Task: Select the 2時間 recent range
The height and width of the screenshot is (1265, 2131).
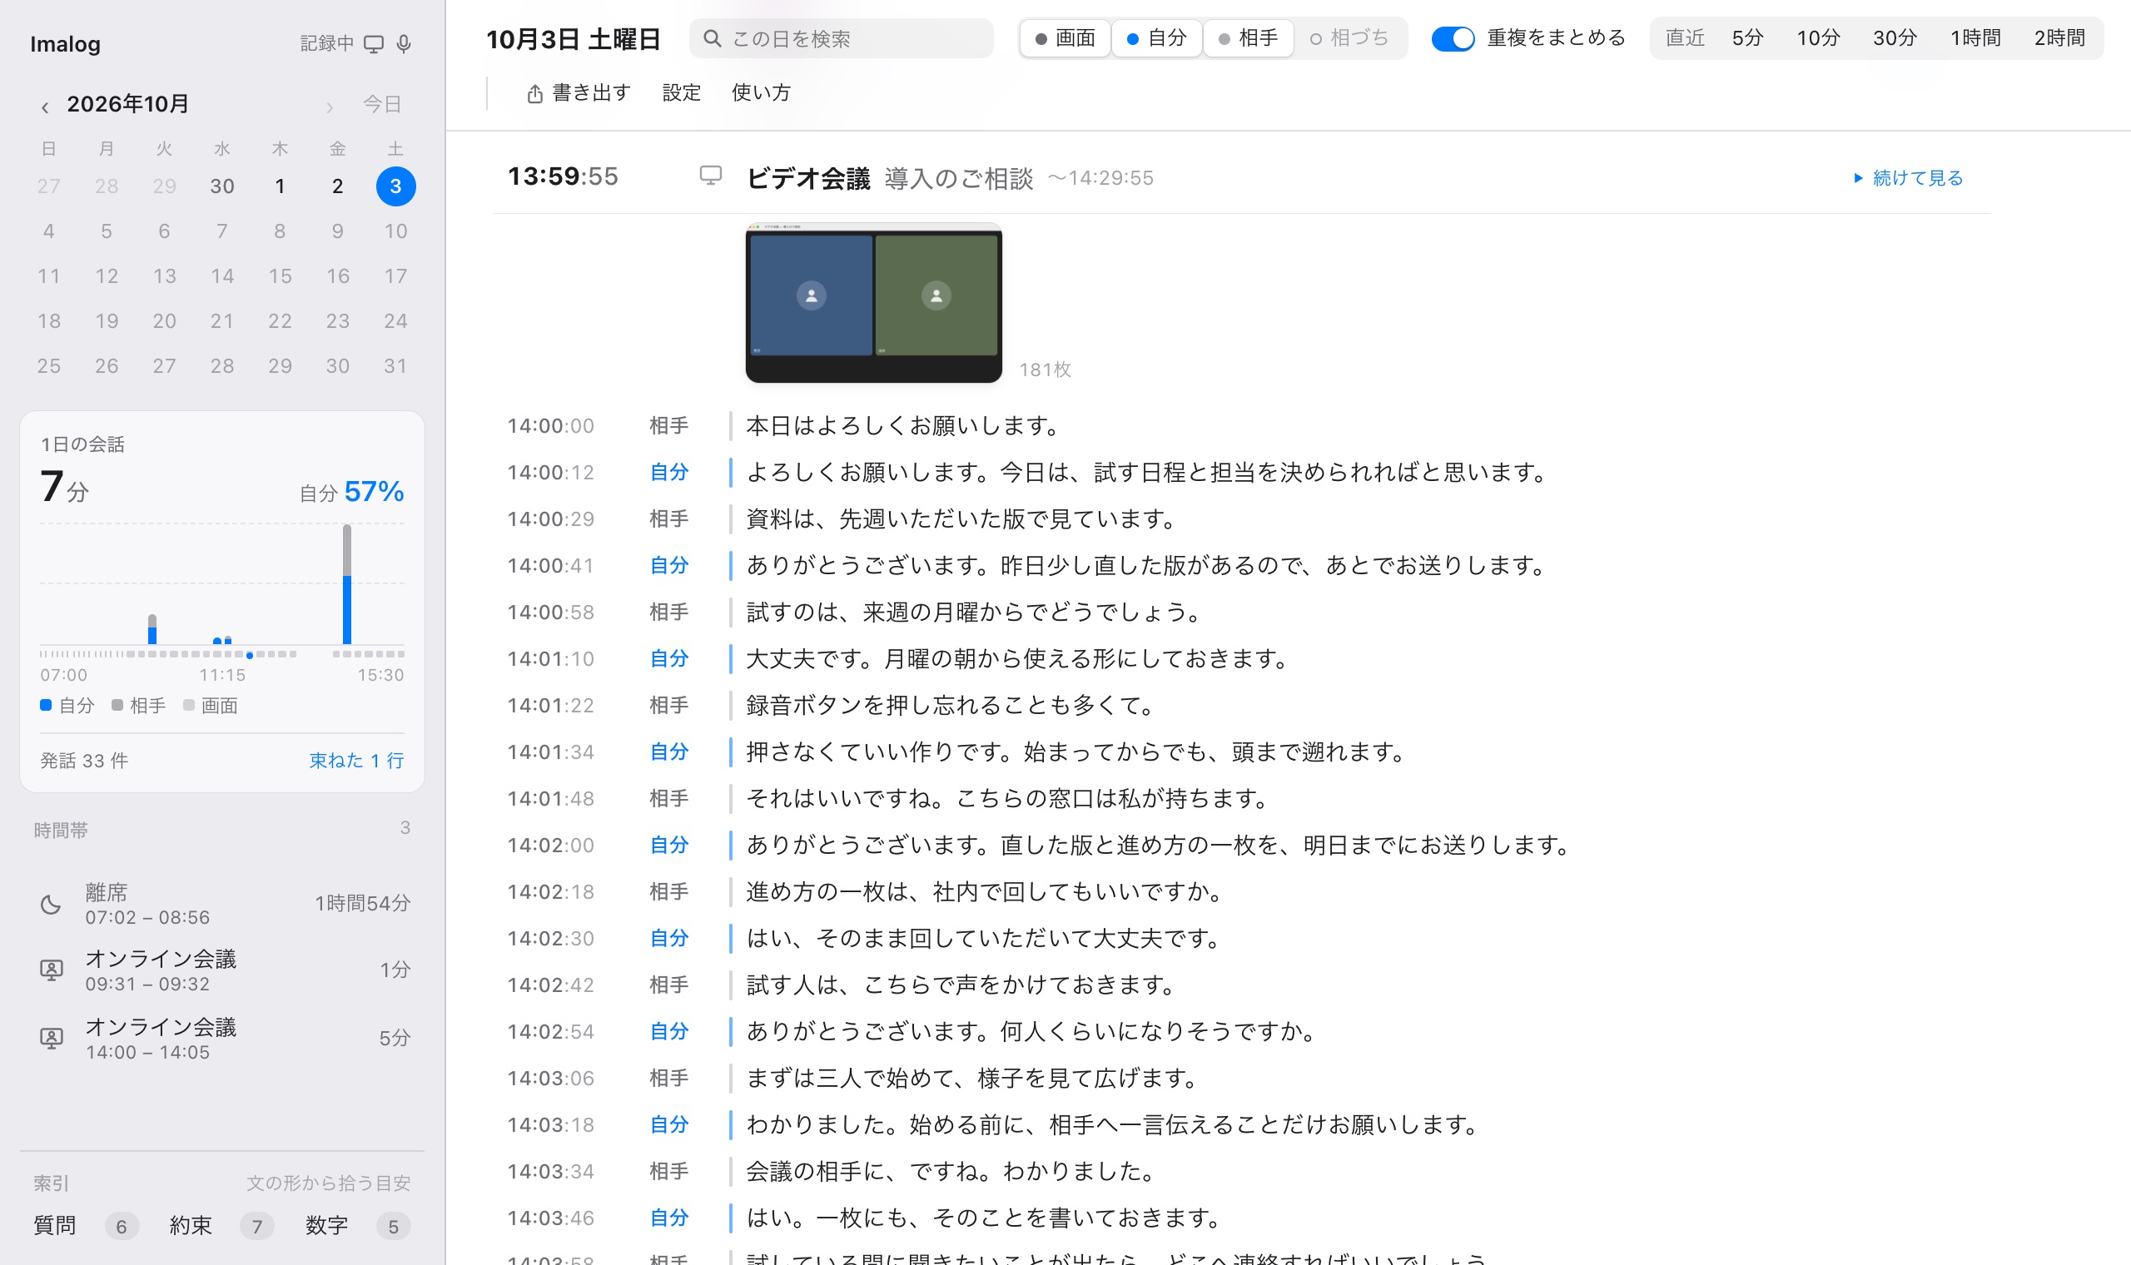Action: point(2059,38)
